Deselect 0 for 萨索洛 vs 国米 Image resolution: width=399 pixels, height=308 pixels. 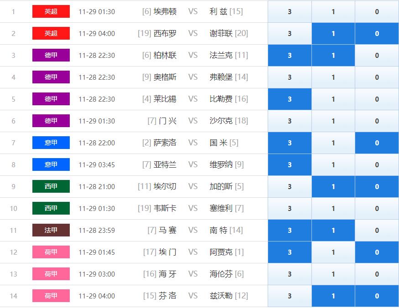point(377,143)
